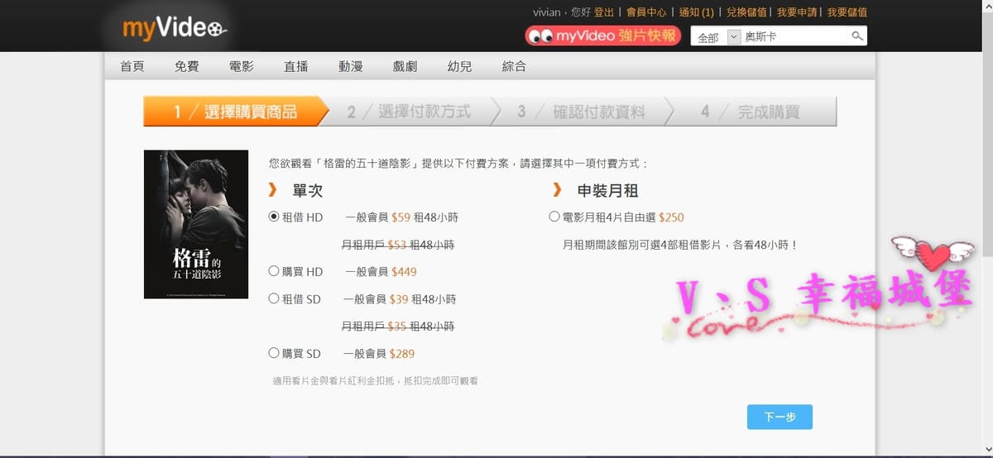993x458 pixels.
Task: Expand the 全部 search category dropdown
Action: pyautogui.click(x=717, y=37)
